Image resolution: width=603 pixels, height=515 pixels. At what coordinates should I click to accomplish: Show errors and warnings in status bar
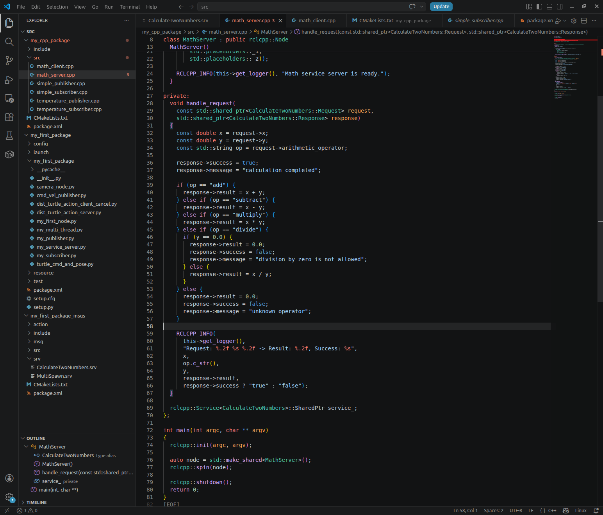[27, 510]
